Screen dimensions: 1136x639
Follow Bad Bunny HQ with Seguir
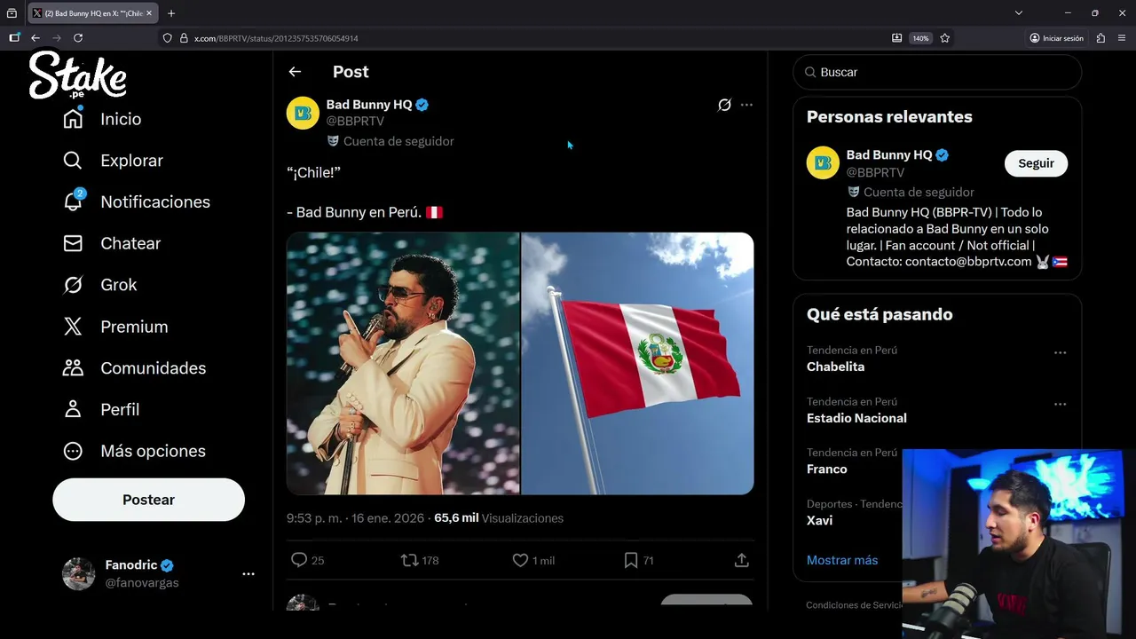pos(1036,163)
